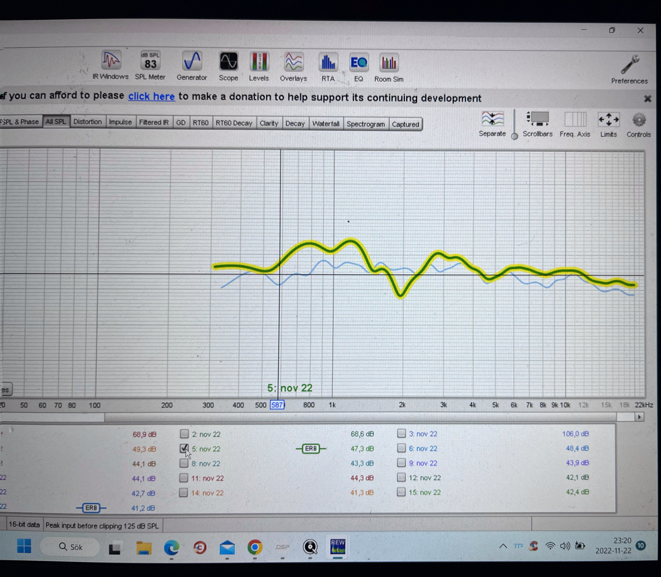Toggle the Scrollbars icon
The height and width of the screenshot is (577, 661).
point(538,124)
